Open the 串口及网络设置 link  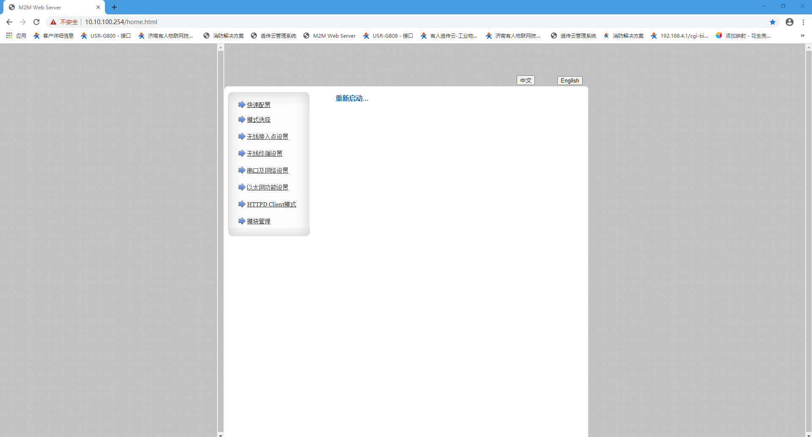point(267,170)
